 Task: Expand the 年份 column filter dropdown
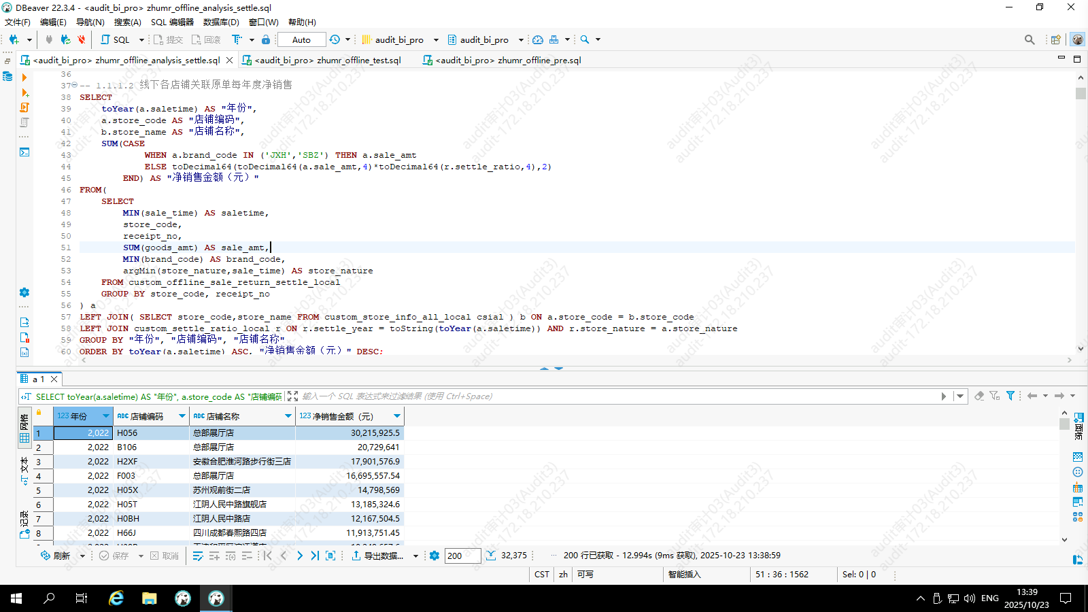click(x=105, y=415)
